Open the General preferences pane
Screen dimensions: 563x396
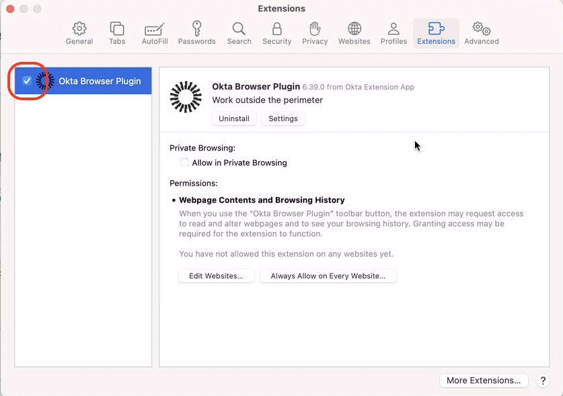tap(79, 34)
